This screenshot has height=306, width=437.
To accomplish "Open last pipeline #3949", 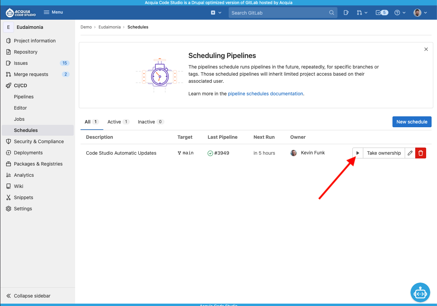I will (x=222, y=153).
